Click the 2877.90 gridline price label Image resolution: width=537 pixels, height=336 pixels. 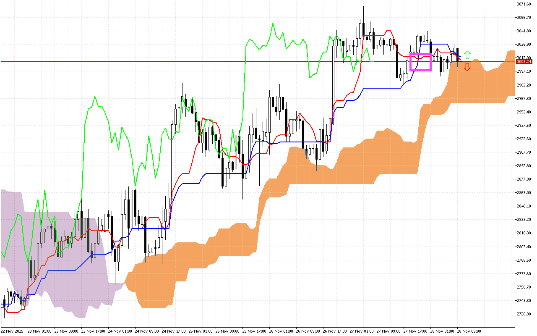(x=523, y=178)
